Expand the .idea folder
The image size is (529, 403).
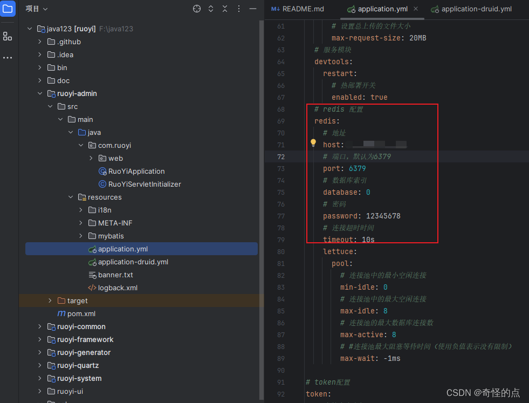pos(40,54)
